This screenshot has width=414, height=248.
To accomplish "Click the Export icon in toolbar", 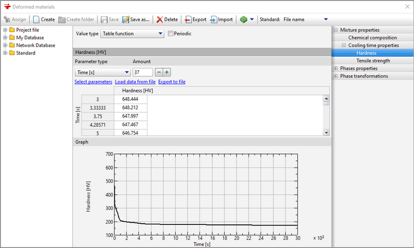I will click(x=188, y=19).
